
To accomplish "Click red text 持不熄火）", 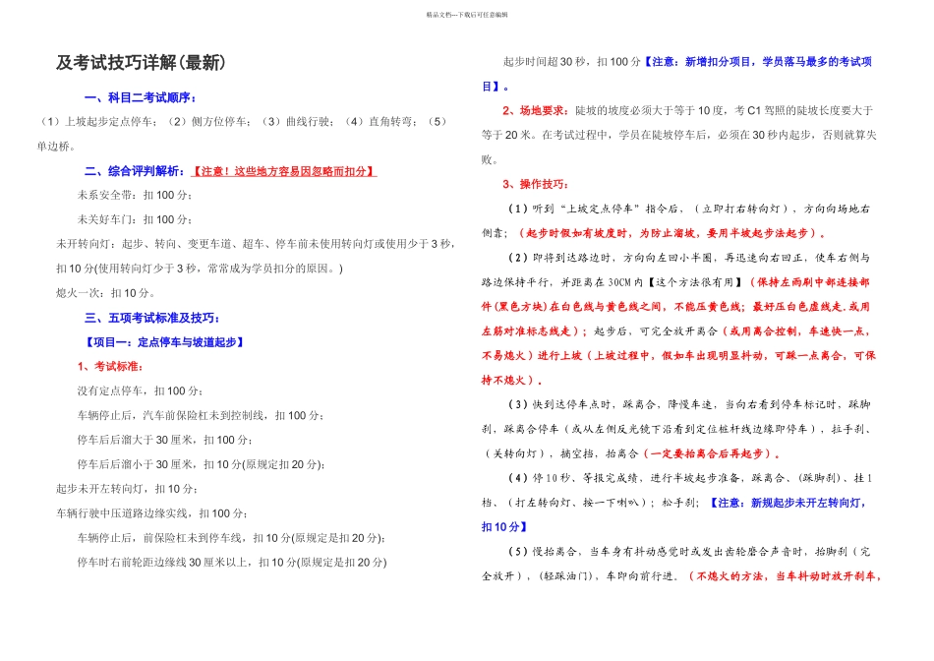I will [512, 381].
